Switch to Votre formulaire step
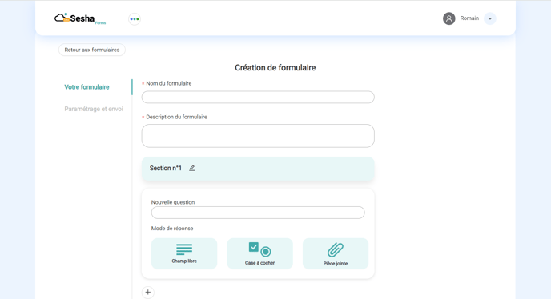This screenshot has width=551, height=299. [x=86, y=87]
